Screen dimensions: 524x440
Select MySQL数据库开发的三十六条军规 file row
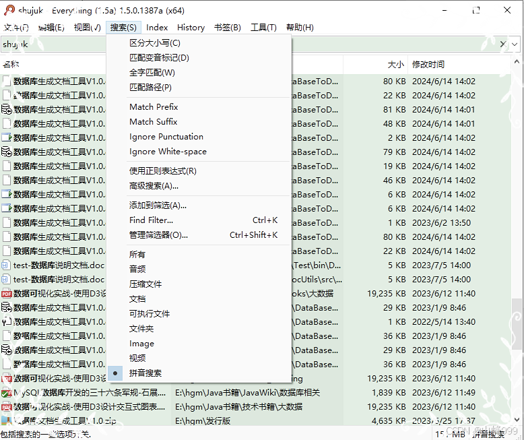(90, 393)
